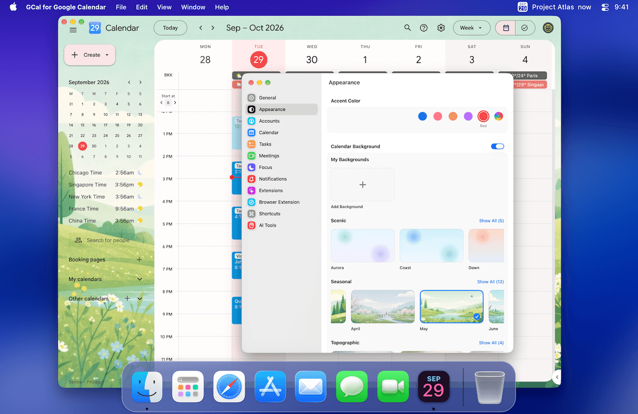Open the Create button dropdown

(x=90, y=55)
